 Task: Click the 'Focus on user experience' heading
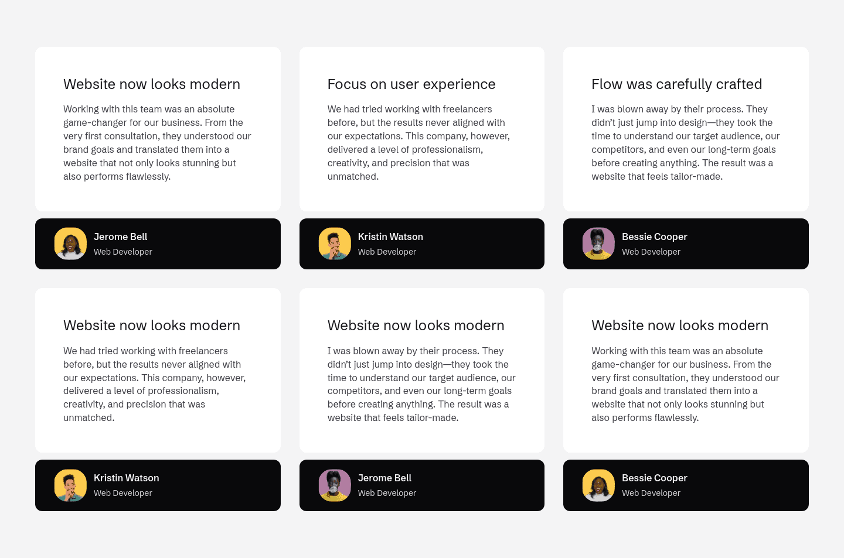pos(411,84)
